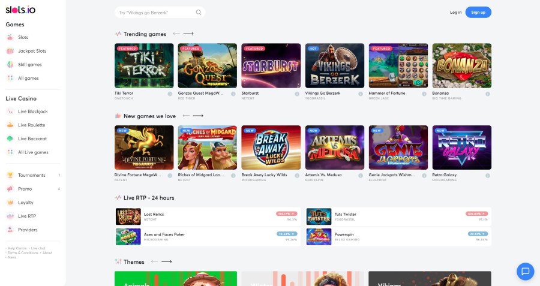Open Lost Relics in Live RTP list

[x=208, y=216]
